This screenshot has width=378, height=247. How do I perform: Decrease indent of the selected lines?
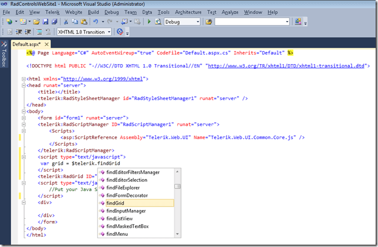[19, 32]
